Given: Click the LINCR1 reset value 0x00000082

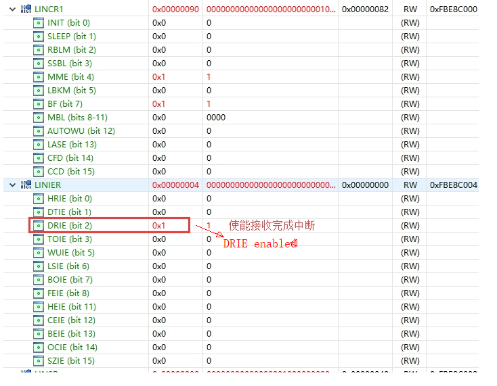Looking at the screenshot, I should pos(365,9).
